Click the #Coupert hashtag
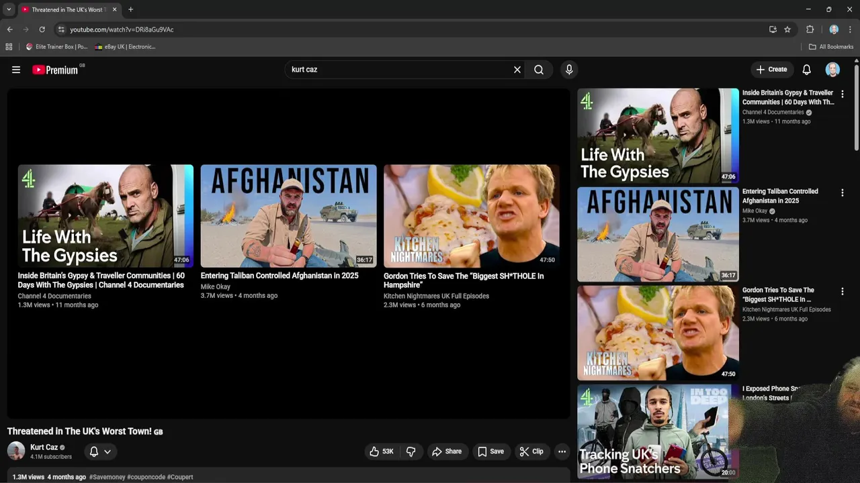 coord(180,477)
